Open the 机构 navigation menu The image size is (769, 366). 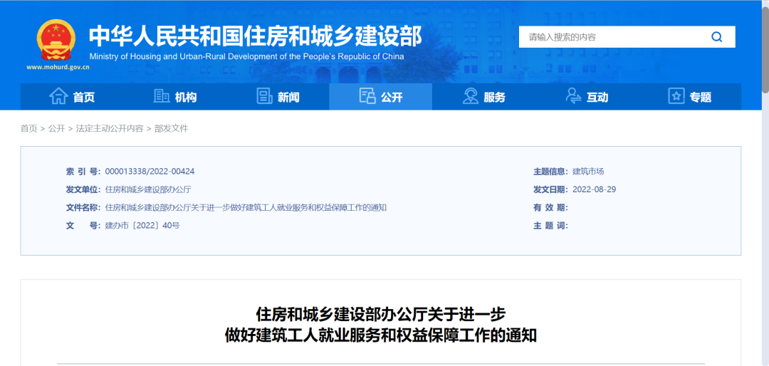[174, 97]
